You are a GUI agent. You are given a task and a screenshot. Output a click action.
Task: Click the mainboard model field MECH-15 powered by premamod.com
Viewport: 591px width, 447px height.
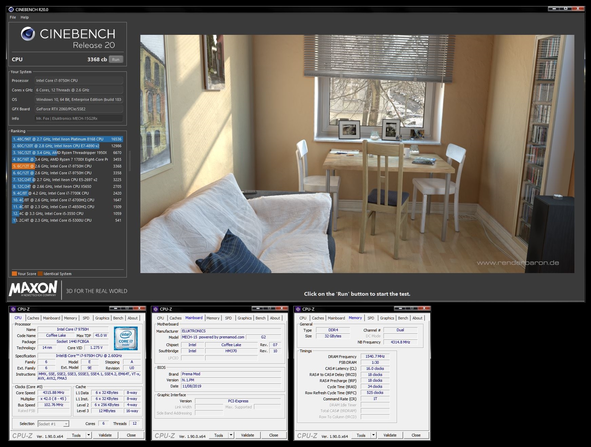[213, 337]
